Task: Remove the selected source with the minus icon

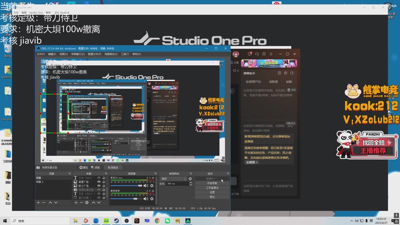Action: [x=81, y=202]
